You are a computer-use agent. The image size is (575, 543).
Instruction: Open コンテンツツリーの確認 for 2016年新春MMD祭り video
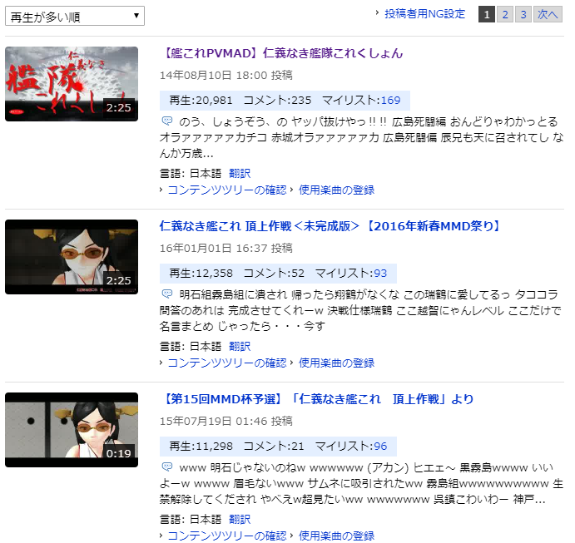pyautogui.click(x=226, y=363)
